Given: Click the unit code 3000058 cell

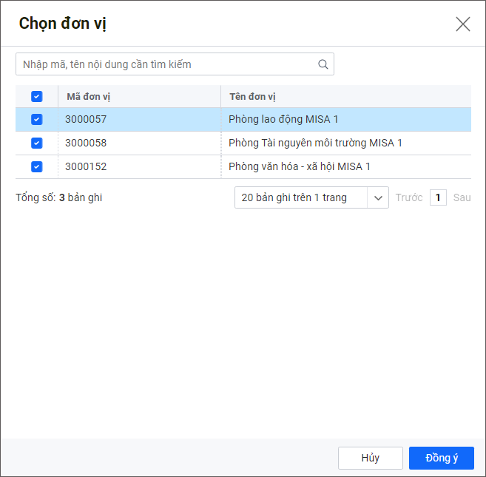Looking at the screenshot, I should 86,143.
